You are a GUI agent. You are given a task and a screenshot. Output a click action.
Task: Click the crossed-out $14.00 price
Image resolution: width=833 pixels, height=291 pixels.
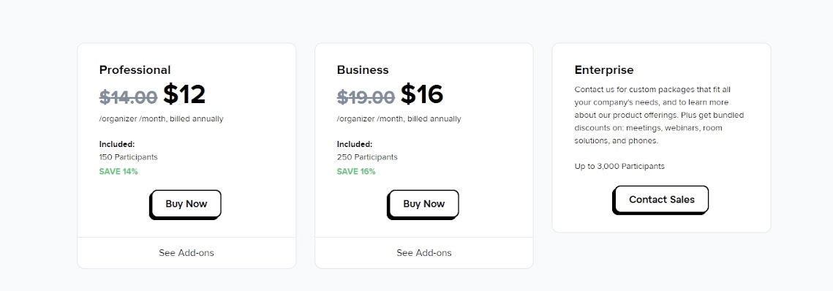point(128,97)
